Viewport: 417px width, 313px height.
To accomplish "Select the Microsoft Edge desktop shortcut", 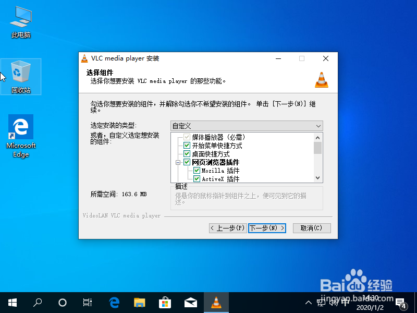I will point(21,136).
